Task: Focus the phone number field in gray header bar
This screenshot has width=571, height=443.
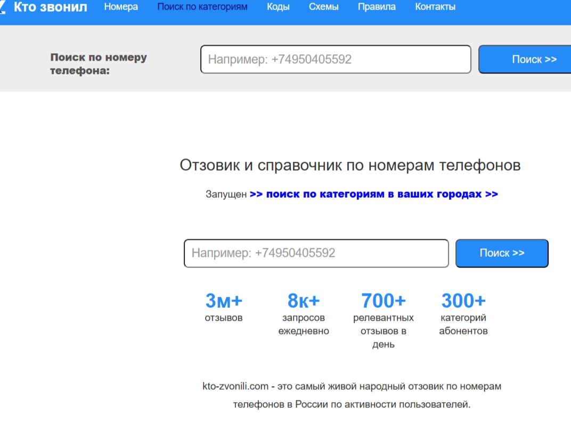Action: point(336,60)
